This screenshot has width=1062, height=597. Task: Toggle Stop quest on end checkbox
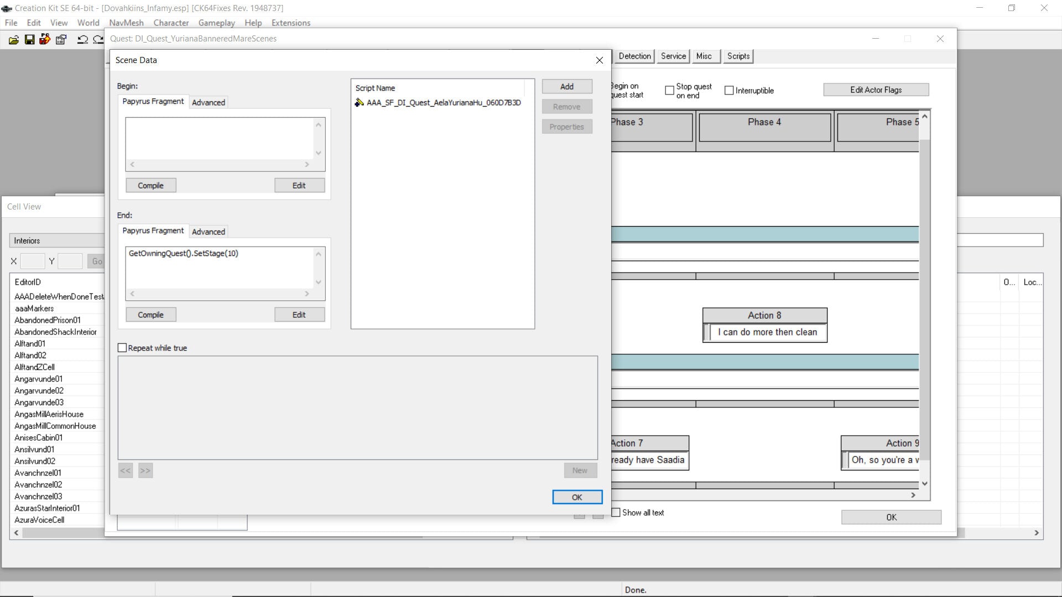[x=669, y=90]
